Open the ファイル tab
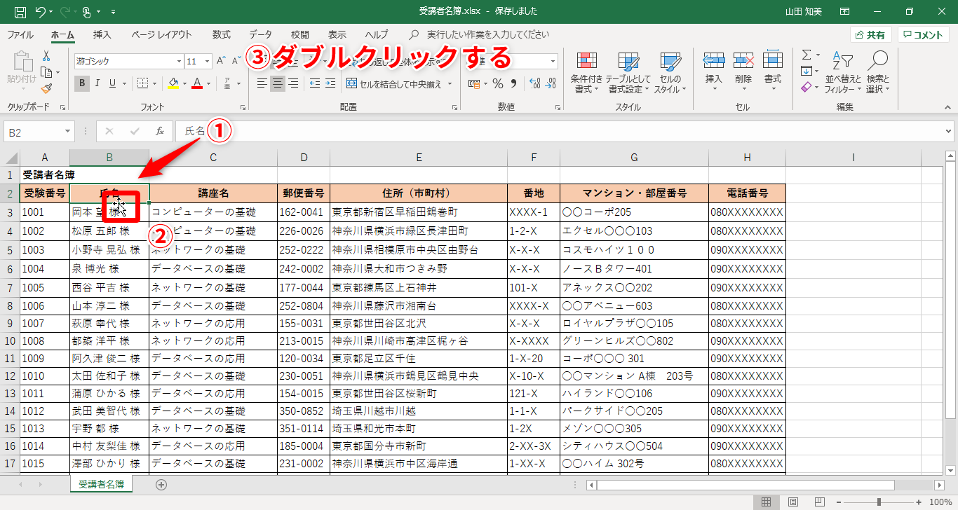The height and width of the screenshot is (510, 958). pyautogui.click(x=20, y=34)
